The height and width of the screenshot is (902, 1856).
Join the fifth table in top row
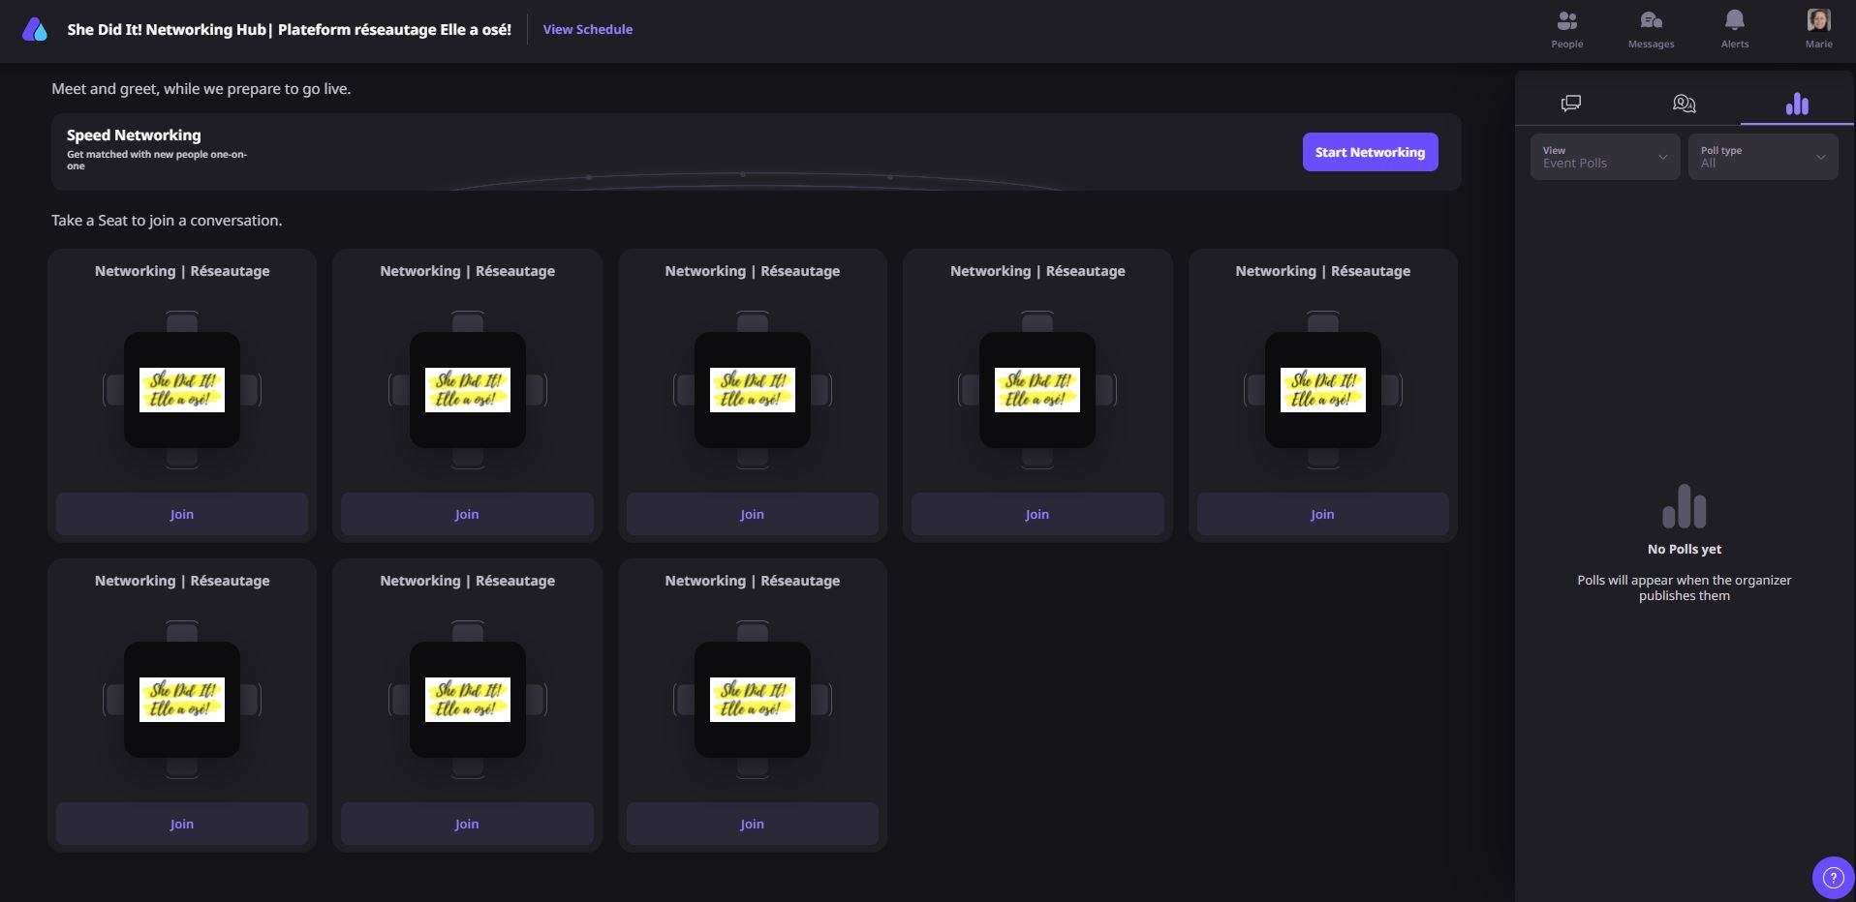point(1322,514)
